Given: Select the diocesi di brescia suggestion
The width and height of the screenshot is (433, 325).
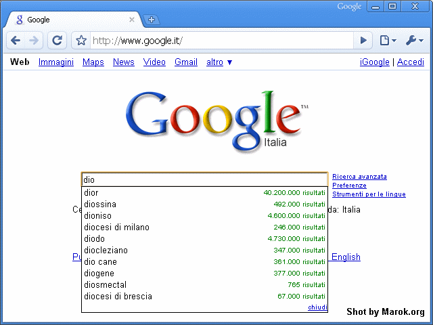Looking at the screenshot, I should coord(204,297).
